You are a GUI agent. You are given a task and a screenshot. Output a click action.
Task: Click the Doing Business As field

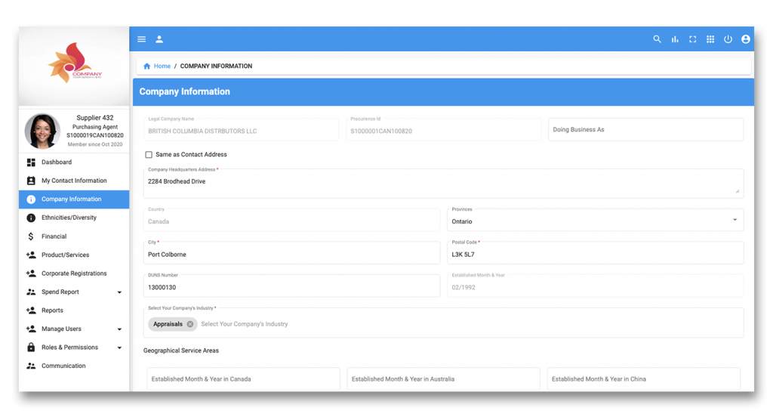(x=645, y=130)
